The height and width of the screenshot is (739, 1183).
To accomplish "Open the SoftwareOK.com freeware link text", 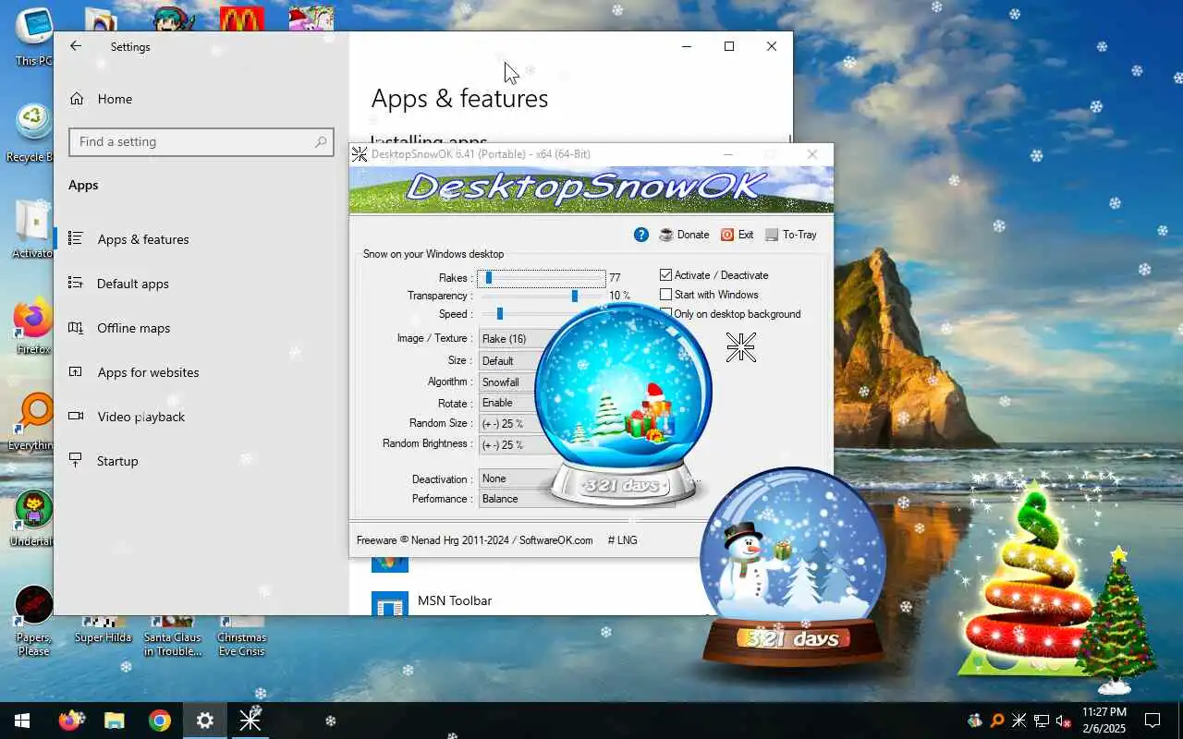I will [x=555, y=540].
